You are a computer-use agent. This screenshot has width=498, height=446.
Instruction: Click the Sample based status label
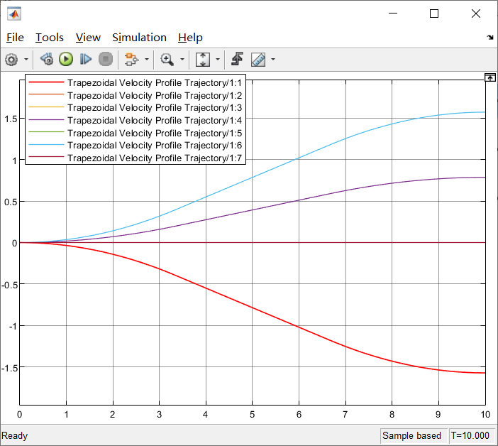[411, 435]
